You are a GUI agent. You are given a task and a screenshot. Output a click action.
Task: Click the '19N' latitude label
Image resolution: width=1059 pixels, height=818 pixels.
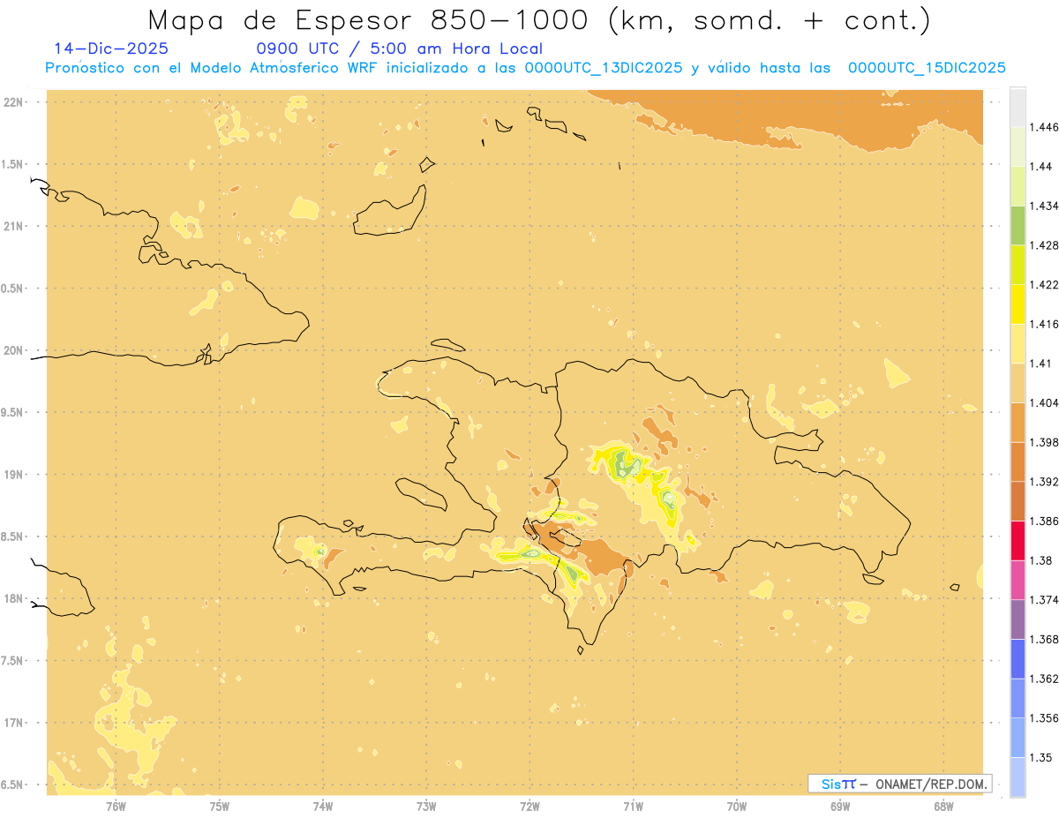(x=14, y=475)
